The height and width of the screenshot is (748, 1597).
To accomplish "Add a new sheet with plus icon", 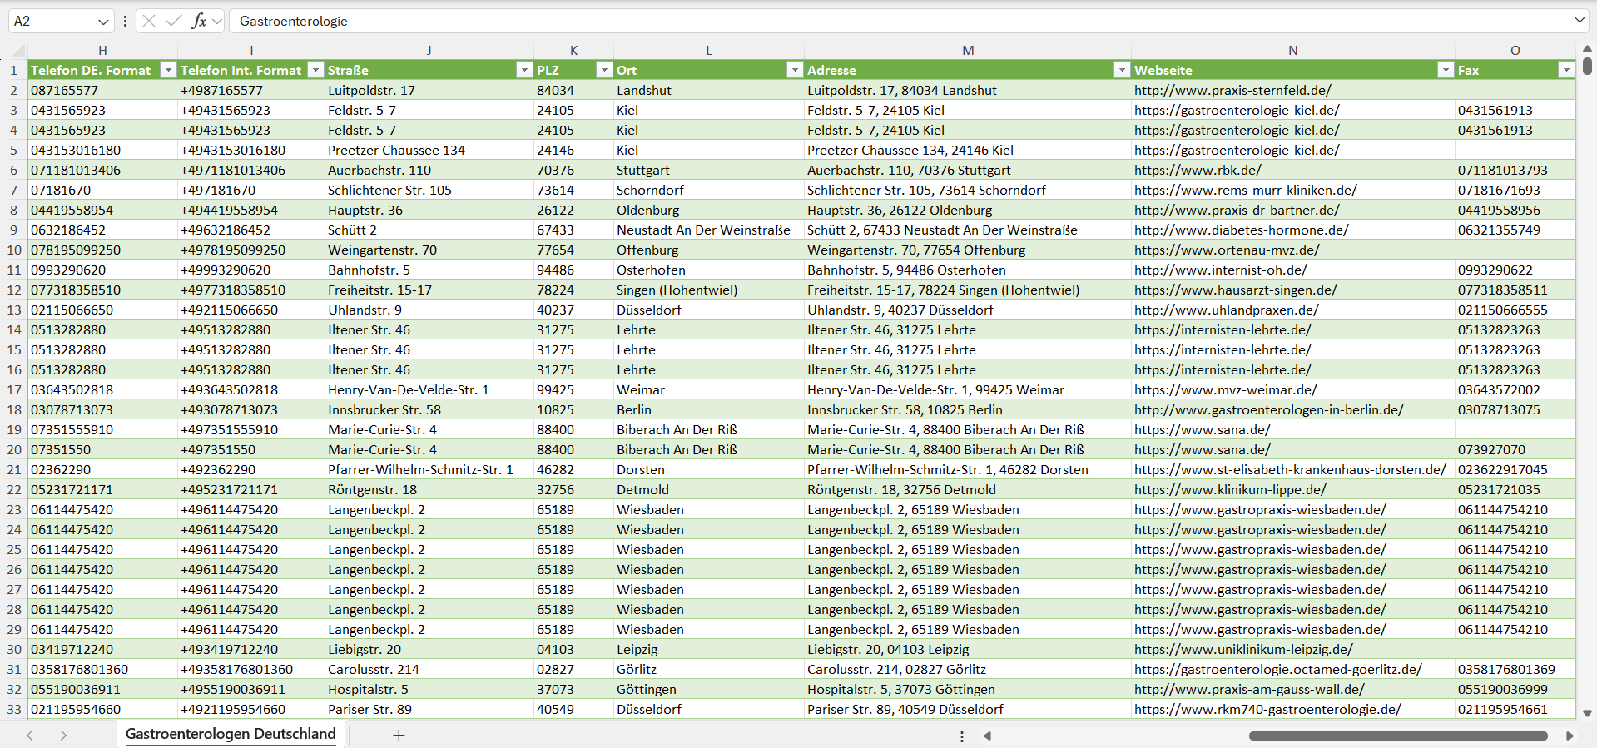I will (399, 736).
